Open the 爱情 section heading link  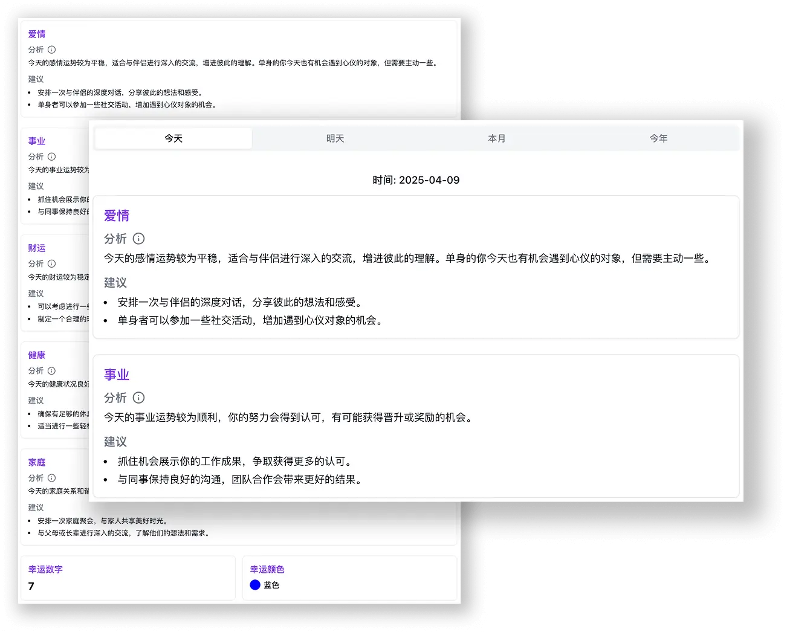(x=116, y=215)
